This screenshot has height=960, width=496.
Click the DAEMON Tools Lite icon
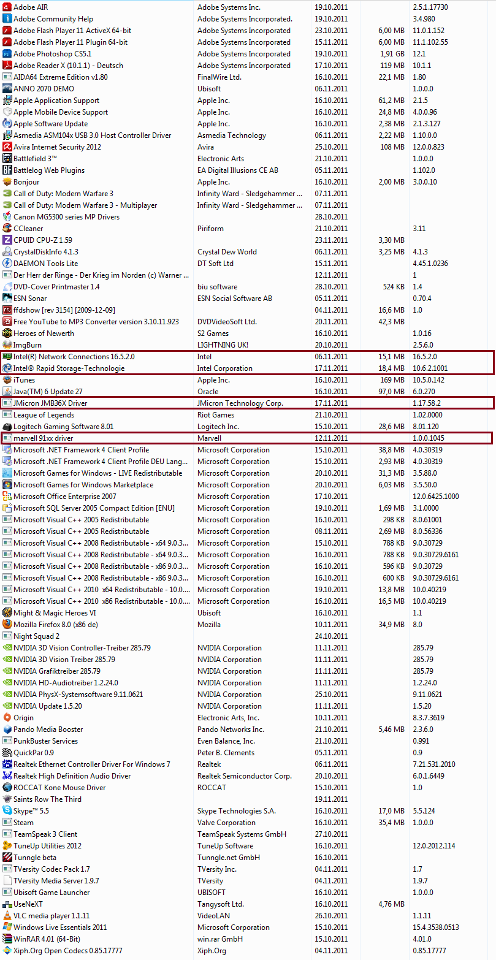coord(7,264)
